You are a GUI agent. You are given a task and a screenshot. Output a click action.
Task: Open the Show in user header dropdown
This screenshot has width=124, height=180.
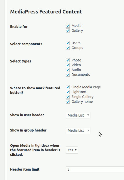pos(78,115)
